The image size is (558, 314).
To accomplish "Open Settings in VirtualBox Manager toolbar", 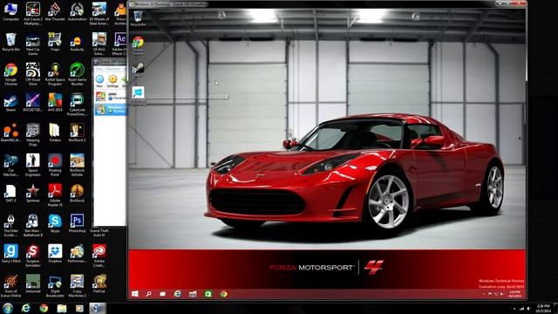I will coord(112,81).
